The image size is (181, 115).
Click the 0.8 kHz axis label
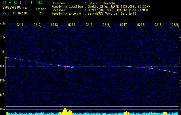pos(2,80)
